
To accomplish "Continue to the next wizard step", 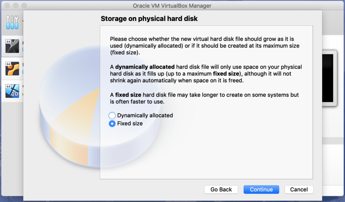I will (x=261, y=190).
